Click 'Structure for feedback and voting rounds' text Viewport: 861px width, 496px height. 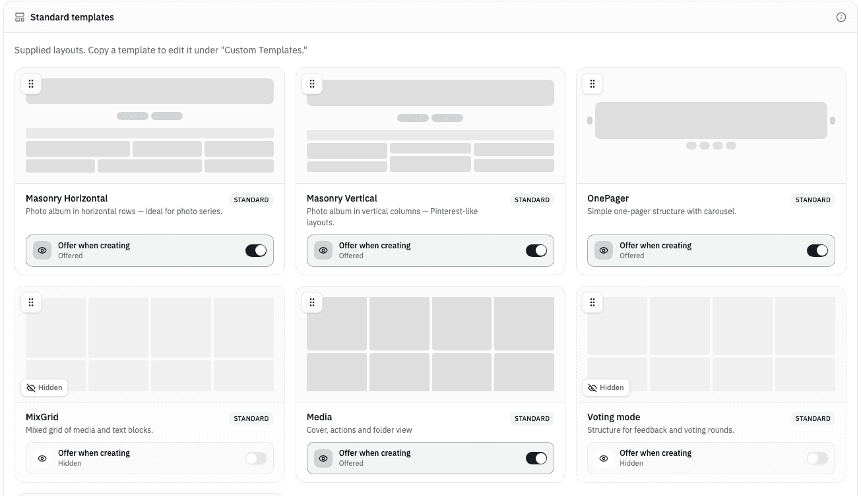click(660, 430)
